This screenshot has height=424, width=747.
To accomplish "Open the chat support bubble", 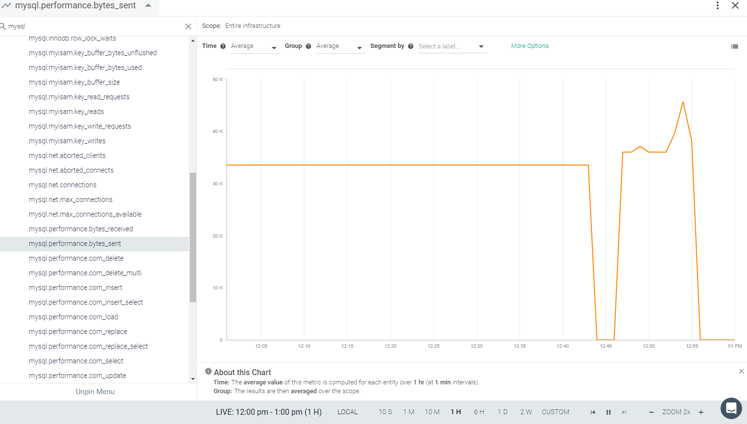I will click(731, 408).
